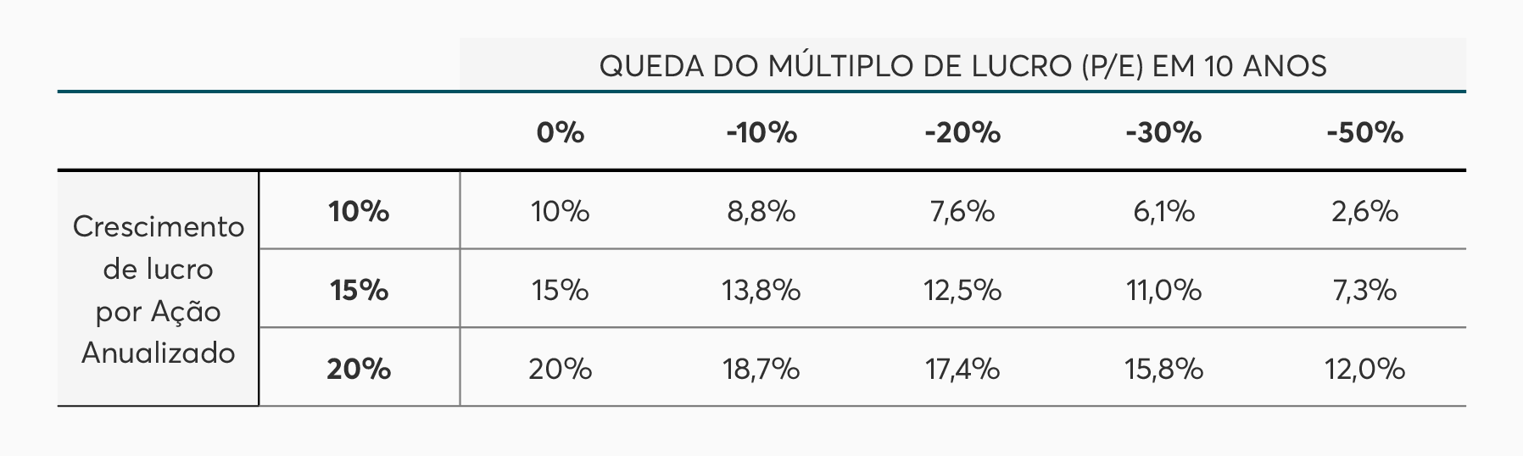This screenshot has width=1523, height=456.
Task: Click the 18,7% value
Action: (x=761, y=370)
